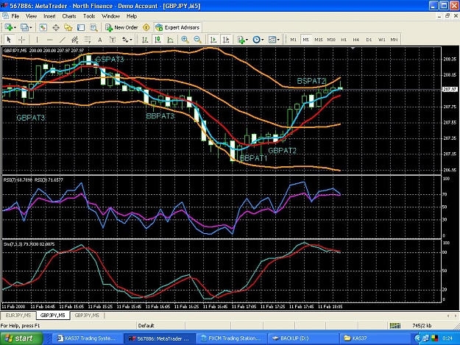Expand the Profiles dropdown arrow
Image resolution: width=460 pixels, height=345 pixels.
point(30,27)
